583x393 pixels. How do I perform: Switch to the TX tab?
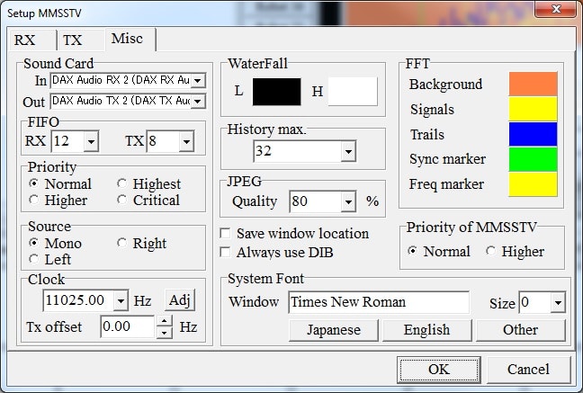pos(80,40)
